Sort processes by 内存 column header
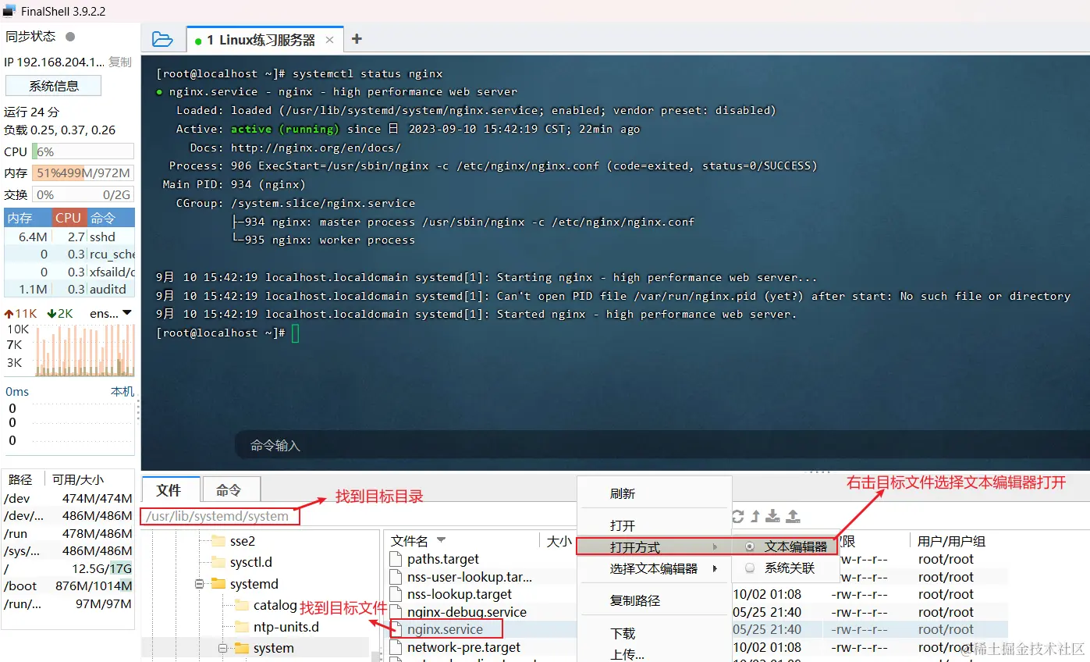Image resolution: width=1090 pixels, height=662 pixels. [28, 218]
